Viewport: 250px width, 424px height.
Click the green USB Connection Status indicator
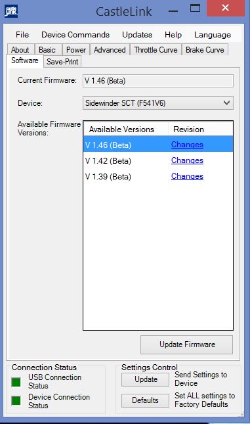coord(16,382)
